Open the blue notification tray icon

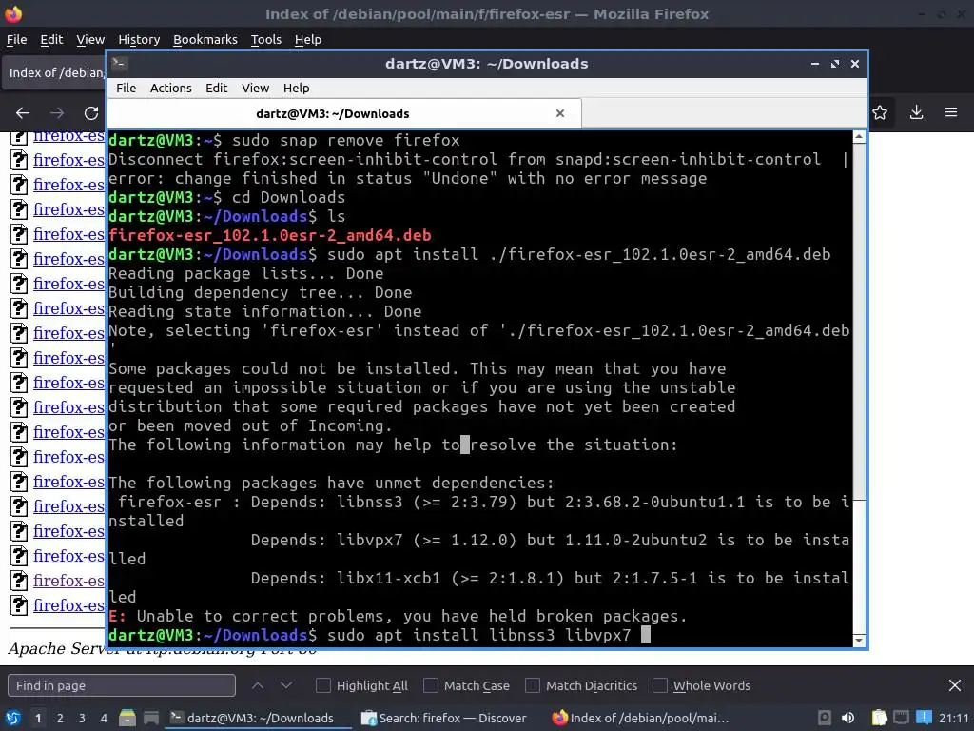(924, 718)
